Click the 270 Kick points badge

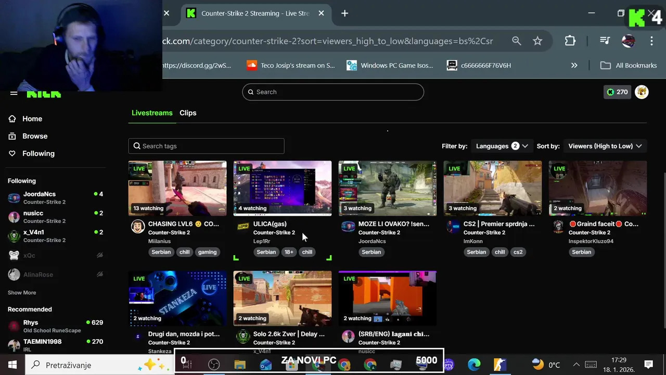click(x=617, y=92)
